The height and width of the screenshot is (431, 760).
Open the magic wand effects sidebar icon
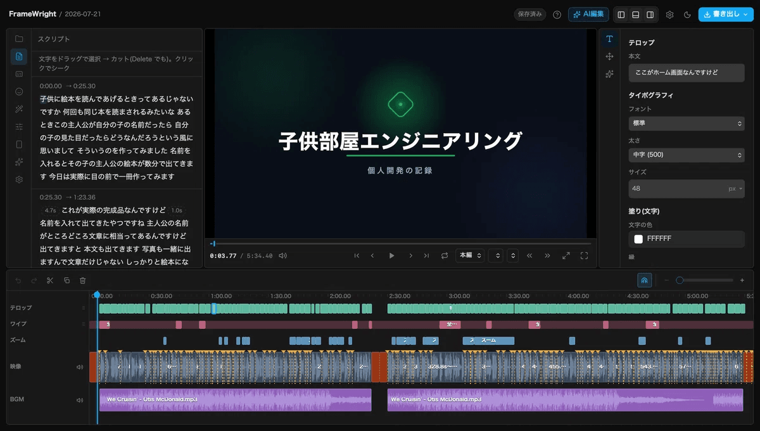point(19,109)
